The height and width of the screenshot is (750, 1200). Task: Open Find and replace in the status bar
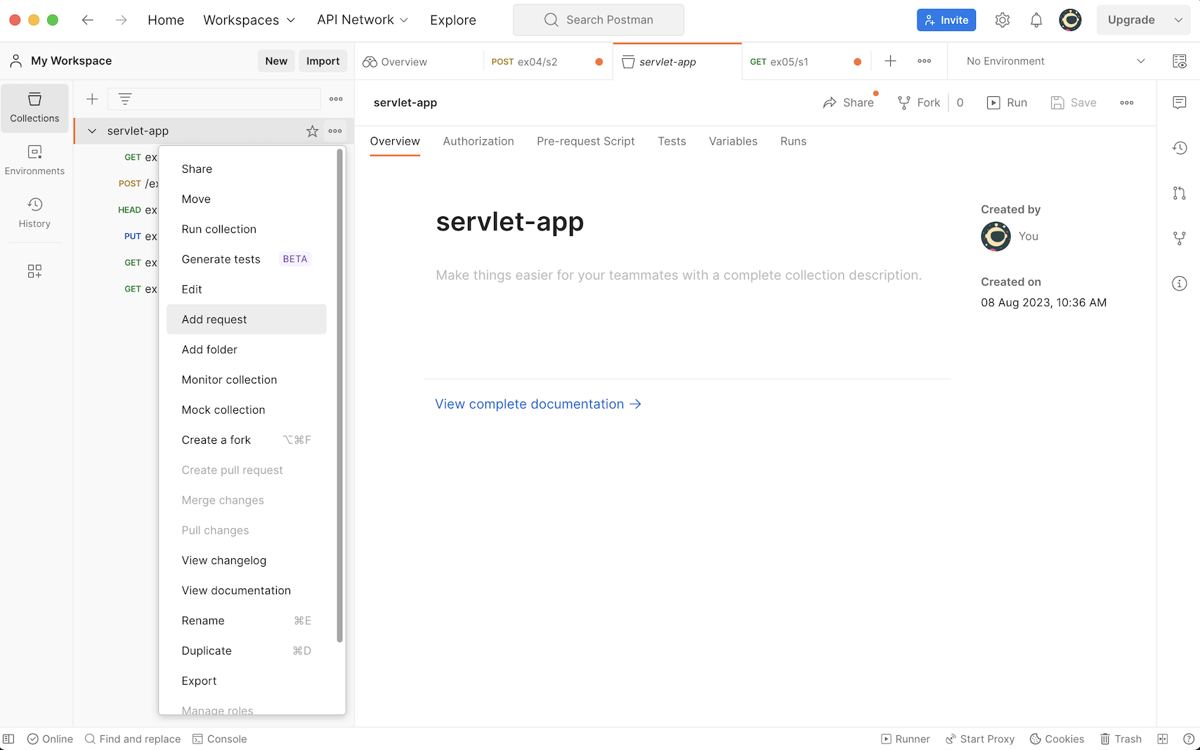point(133,739)
